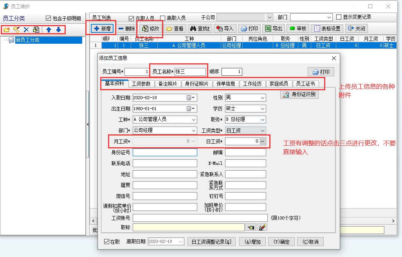The height and width of the screenshot is (257, 402).
Task: Expand the 工种 combo box
Action: point(194,120)
